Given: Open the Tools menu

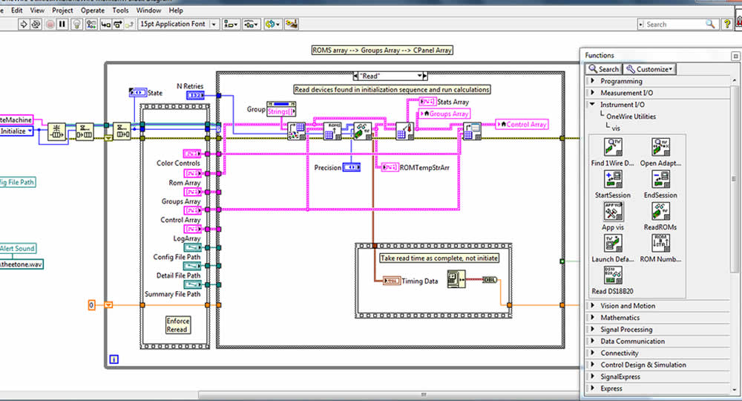Looking at the screenshot, I should coord(121,10).
